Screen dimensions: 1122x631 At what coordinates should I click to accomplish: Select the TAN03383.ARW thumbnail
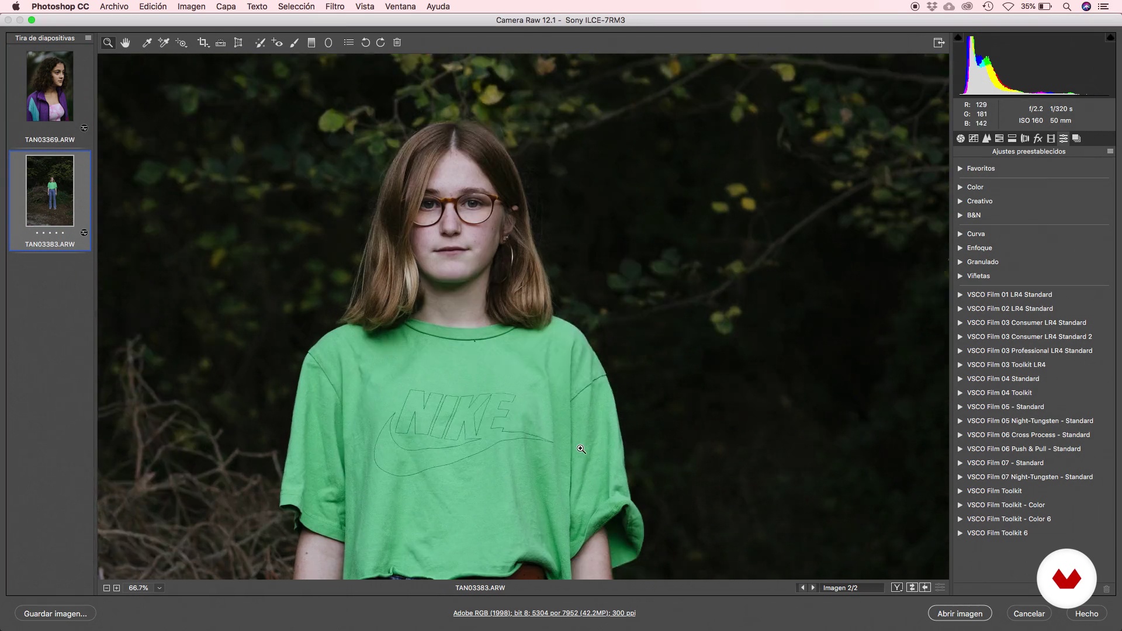coord(50,190)
